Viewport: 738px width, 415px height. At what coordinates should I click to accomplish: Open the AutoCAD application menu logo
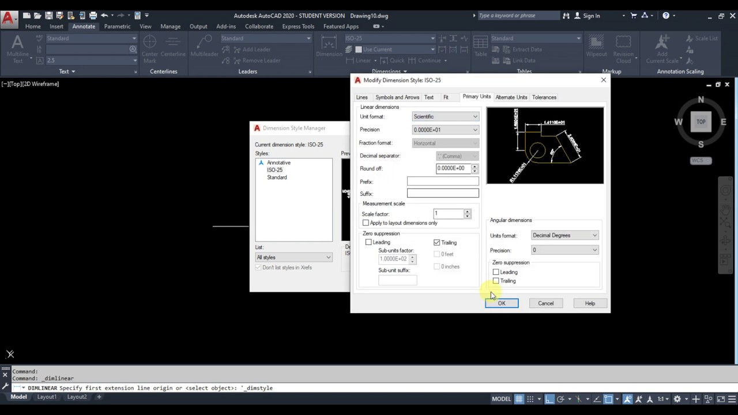coord(9,18)
